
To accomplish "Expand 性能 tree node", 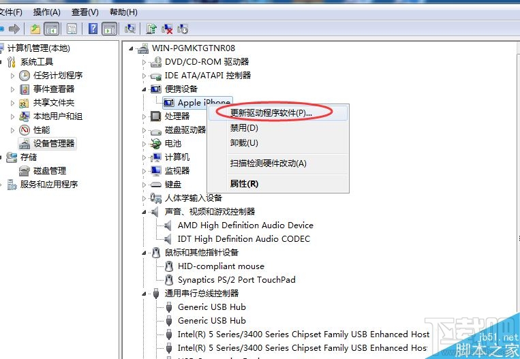I will pos(12,130).
